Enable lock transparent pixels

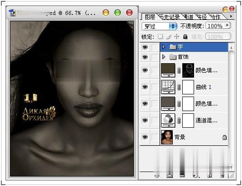(160, 37)
